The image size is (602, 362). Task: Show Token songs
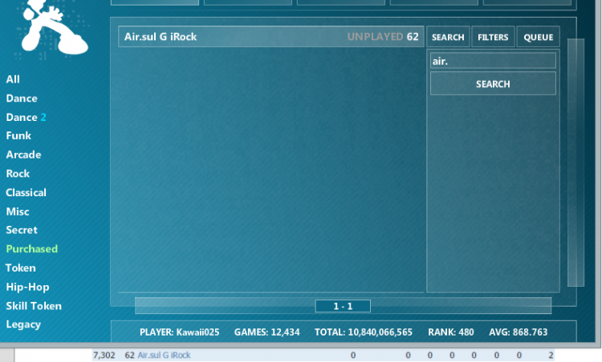(21, 268)
